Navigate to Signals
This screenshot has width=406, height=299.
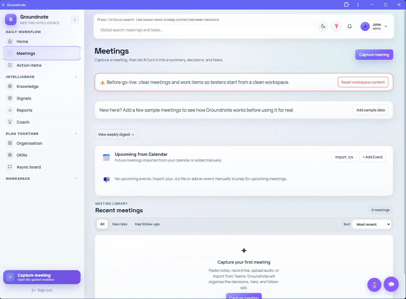42,98
